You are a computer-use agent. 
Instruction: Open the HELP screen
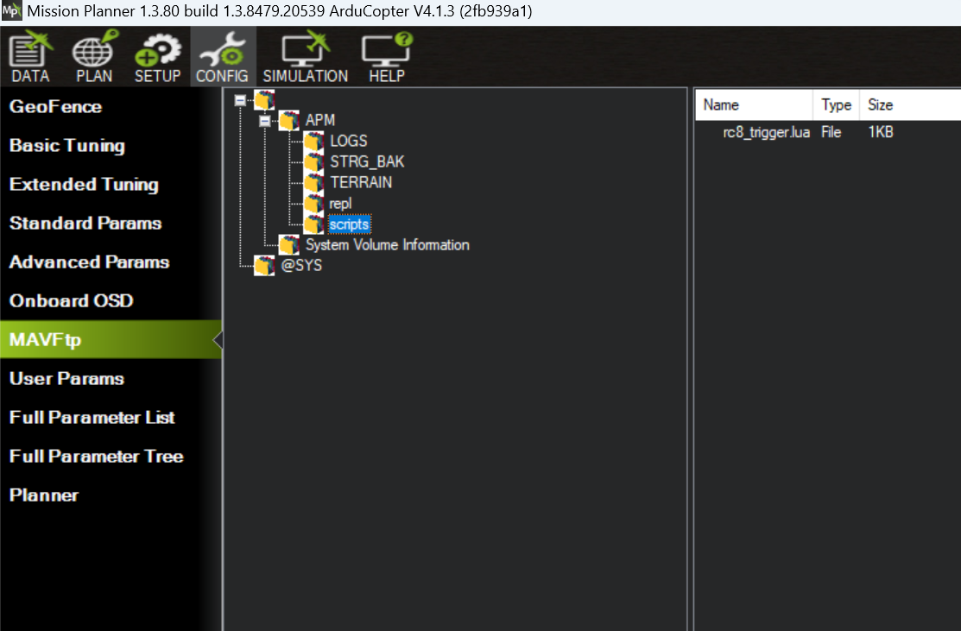click(387, 57)
